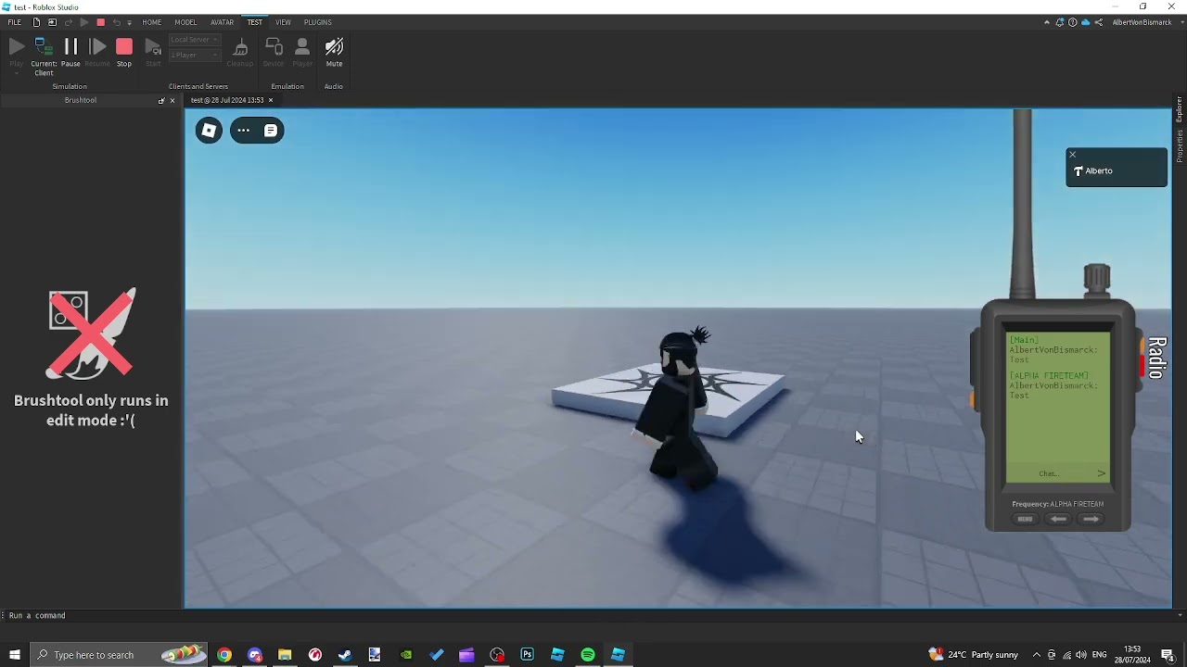Click the Frequency: ALPHA FIRETEAM text
The height and width of the screenshot is (667, 1187).
(1058, 504)
